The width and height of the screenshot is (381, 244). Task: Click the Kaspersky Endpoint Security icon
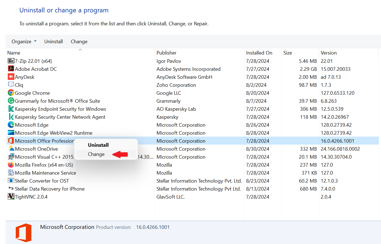(x=11, y=109)
